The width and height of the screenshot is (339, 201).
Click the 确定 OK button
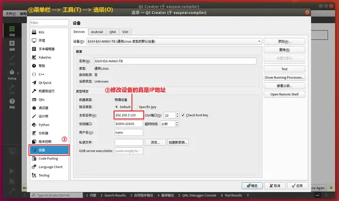pyautogui.click(x=252, y=186)
